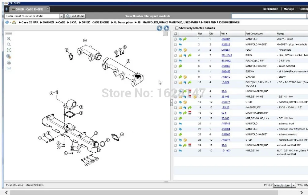Go to next figure with round right arrow
Viewport: 308px width, 195px height.
click(166, 28)
